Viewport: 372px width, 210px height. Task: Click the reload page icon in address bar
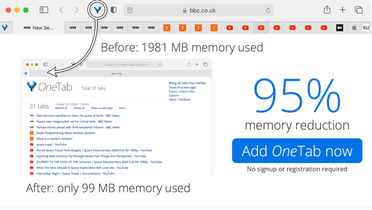(268, 11)
